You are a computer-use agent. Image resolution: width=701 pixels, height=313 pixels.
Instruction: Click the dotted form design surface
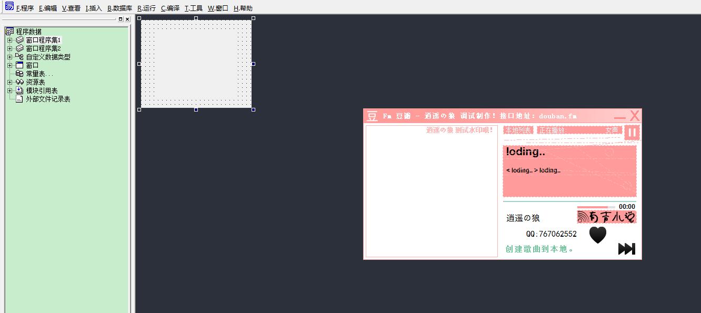[196, 63]
